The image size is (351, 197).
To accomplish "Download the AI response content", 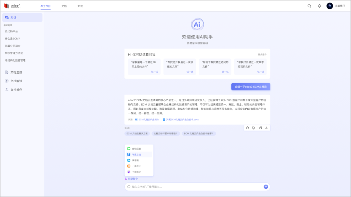I will point(266,128).
